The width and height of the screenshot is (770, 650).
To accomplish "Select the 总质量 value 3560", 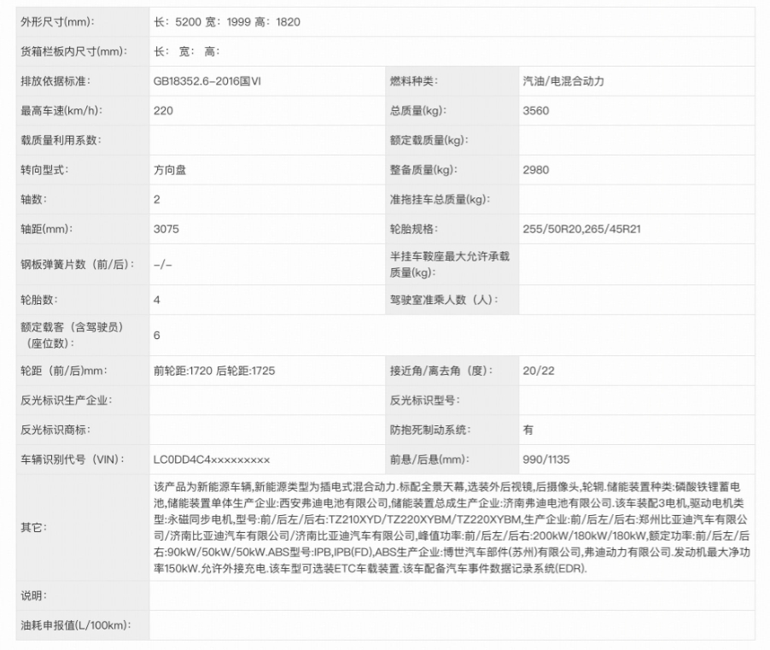I will pos(536,110).
